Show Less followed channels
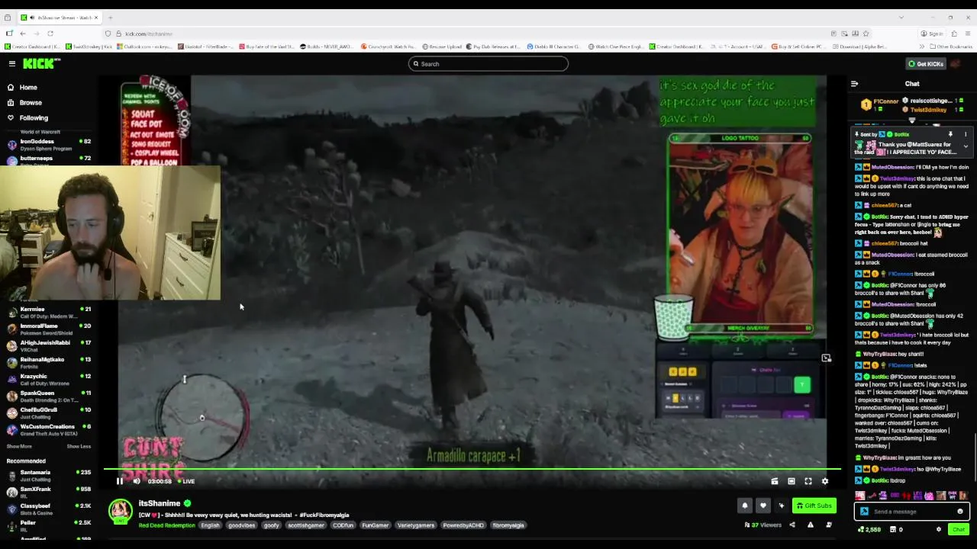977x549 pixels. coord(79,447)
